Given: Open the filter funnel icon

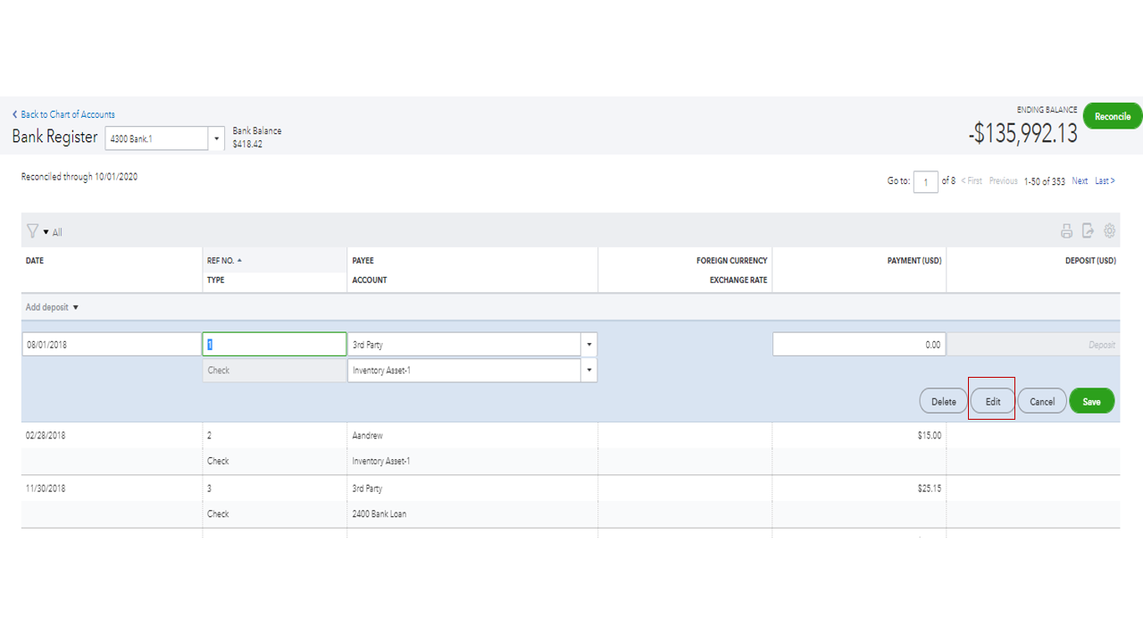Looking at the screenshot, I should coord(32,230).
